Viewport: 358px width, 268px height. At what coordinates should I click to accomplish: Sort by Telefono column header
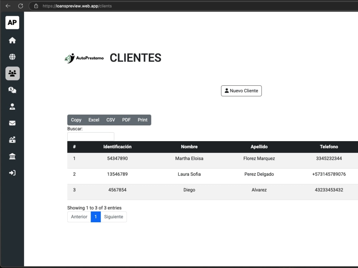[329, 147]
